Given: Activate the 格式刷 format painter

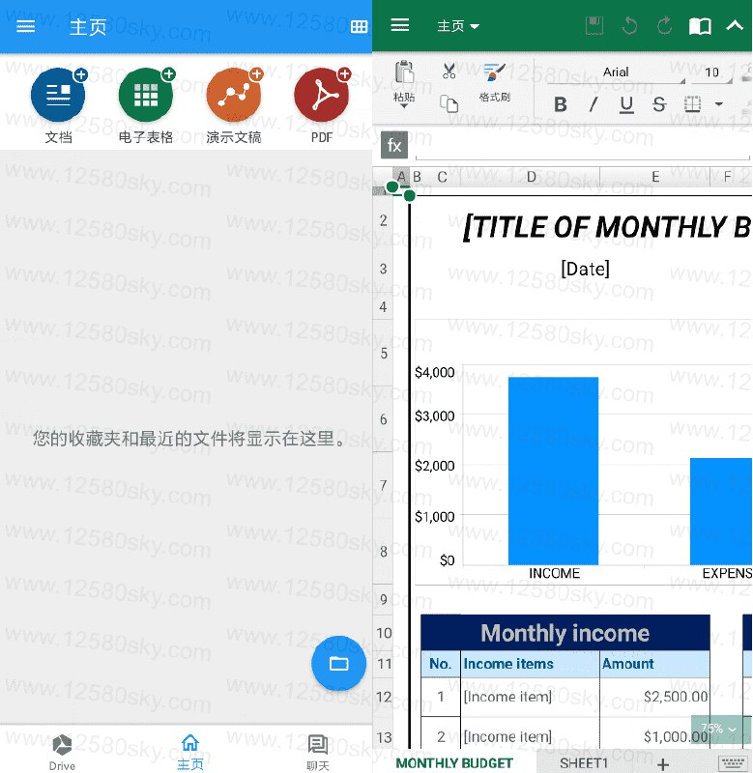Looking at the screenshot, I should point(495,81).
